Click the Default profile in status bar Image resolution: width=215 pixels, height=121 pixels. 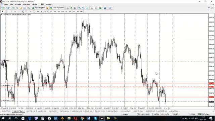click(x=125, y=114)
